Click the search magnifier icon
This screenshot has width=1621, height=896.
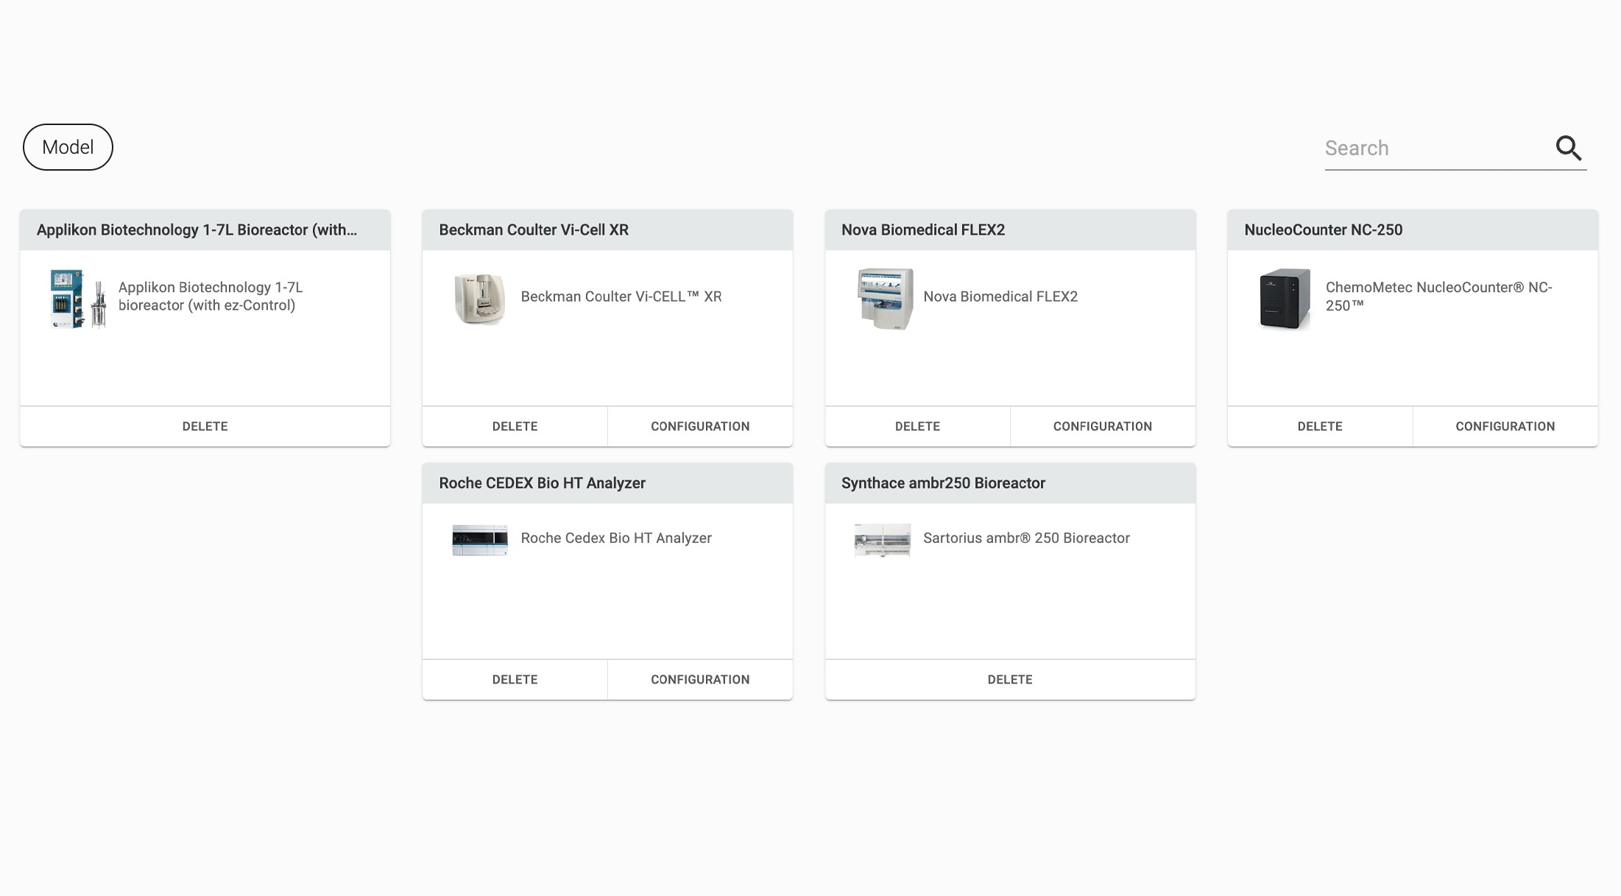point(1568,148)
